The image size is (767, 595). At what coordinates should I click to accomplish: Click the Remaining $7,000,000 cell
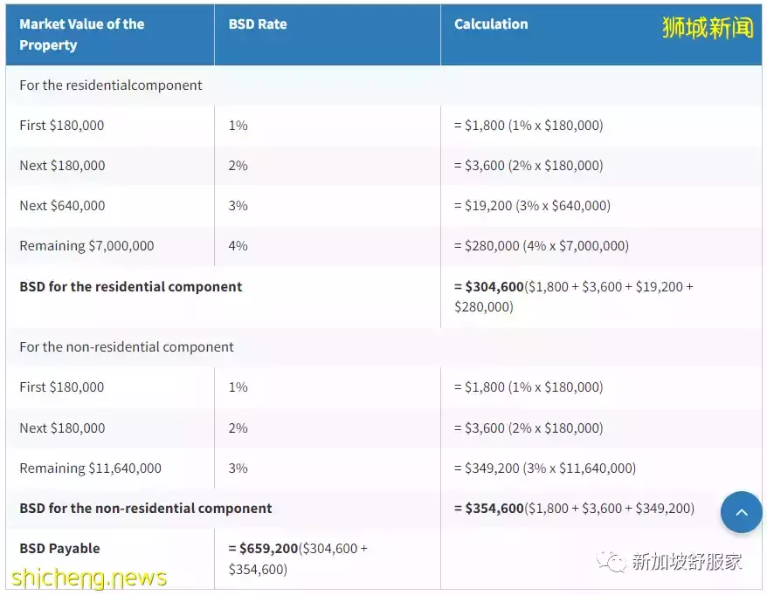(x=86, y=246)
